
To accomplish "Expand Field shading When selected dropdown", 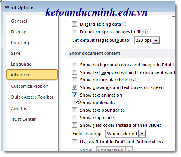I will point(142,134).
